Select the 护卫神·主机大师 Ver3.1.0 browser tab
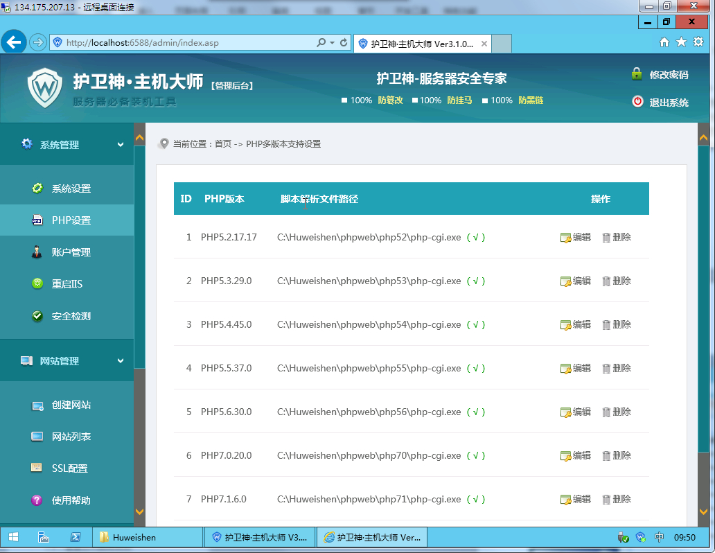The width and height of the screenshot is (715, 553). [x=422, y=44]
